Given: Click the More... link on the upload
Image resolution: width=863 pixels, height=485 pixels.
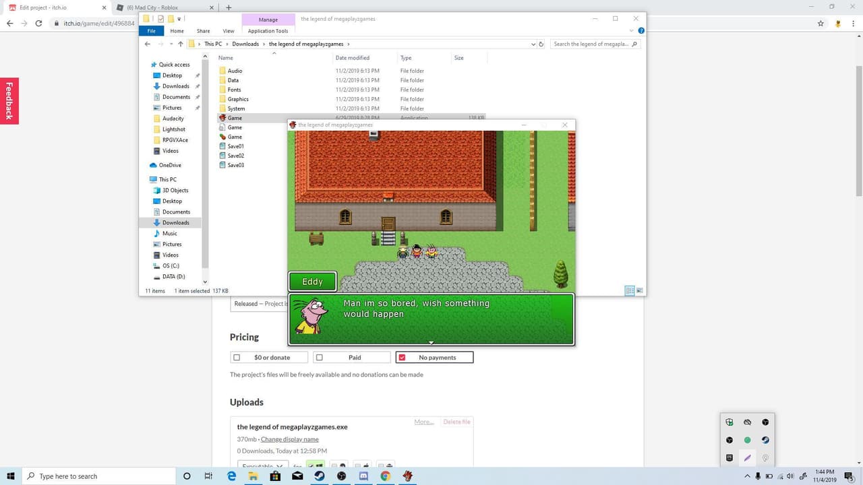Looking at the screenshot, I should point(423,422).
